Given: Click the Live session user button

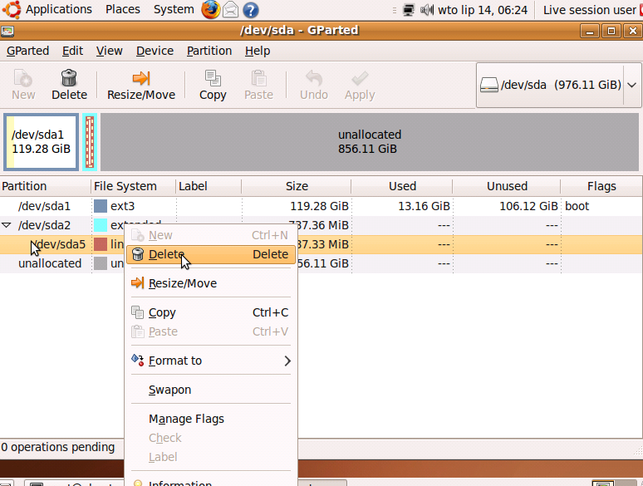Looking at the screenshot, I should (589, 10).
